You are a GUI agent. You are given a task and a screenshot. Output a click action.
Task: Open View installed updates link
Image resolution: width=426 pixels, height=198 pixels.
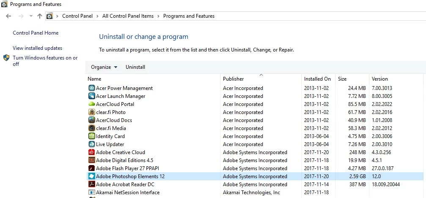click(x=38, y=48)
